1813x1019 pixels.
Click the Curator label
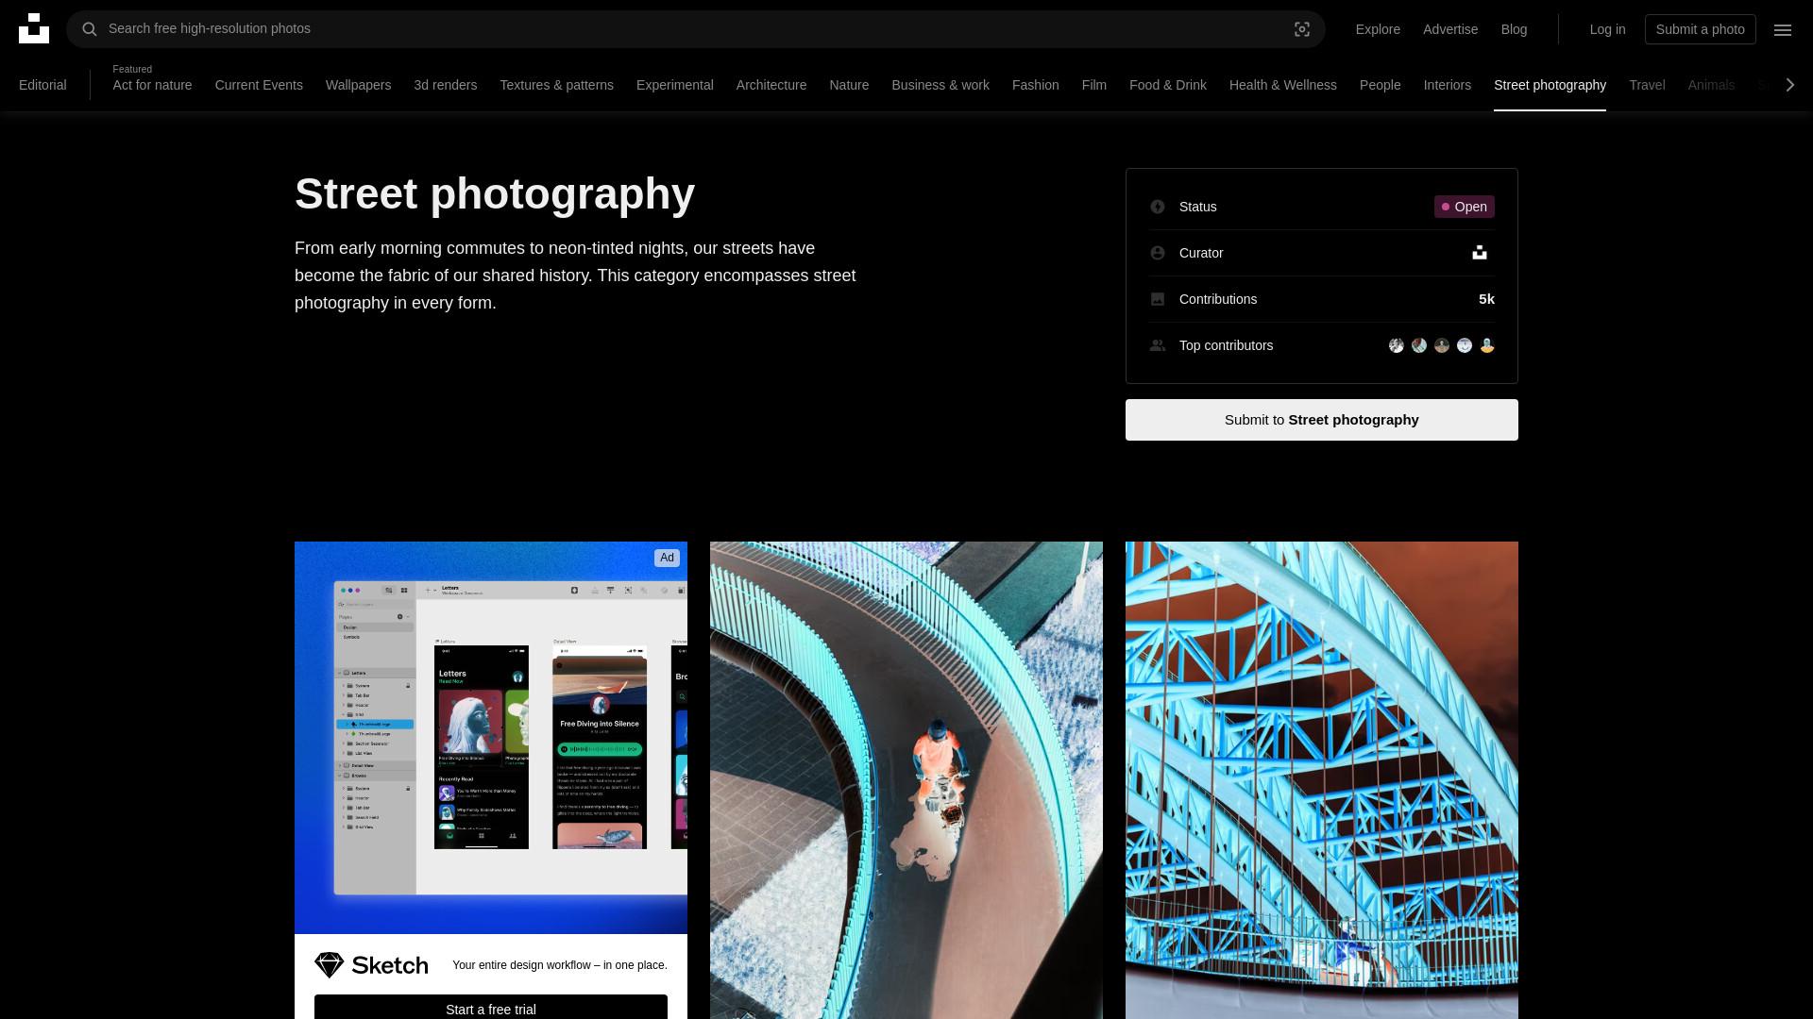coord(1201,253)
